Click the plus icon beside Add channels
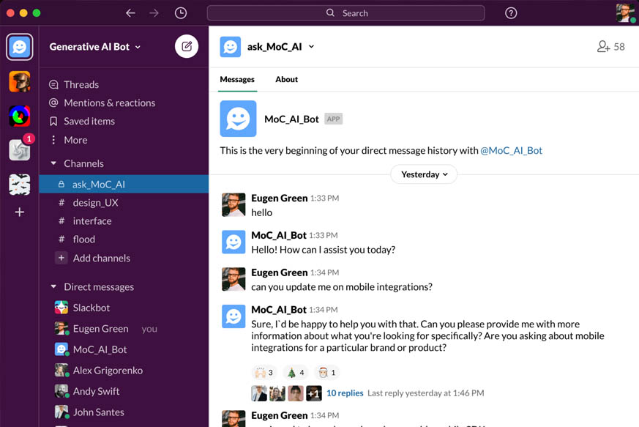 coord(61,258)
